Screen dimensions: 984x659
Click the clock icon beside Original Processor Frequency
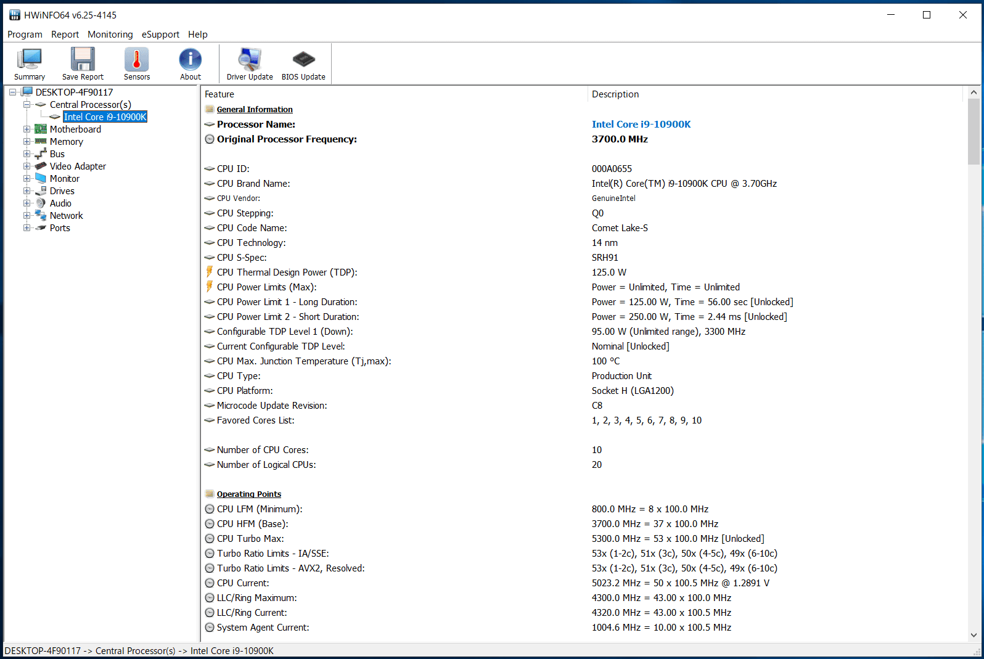pyautogui.click(x=210, y=139)
